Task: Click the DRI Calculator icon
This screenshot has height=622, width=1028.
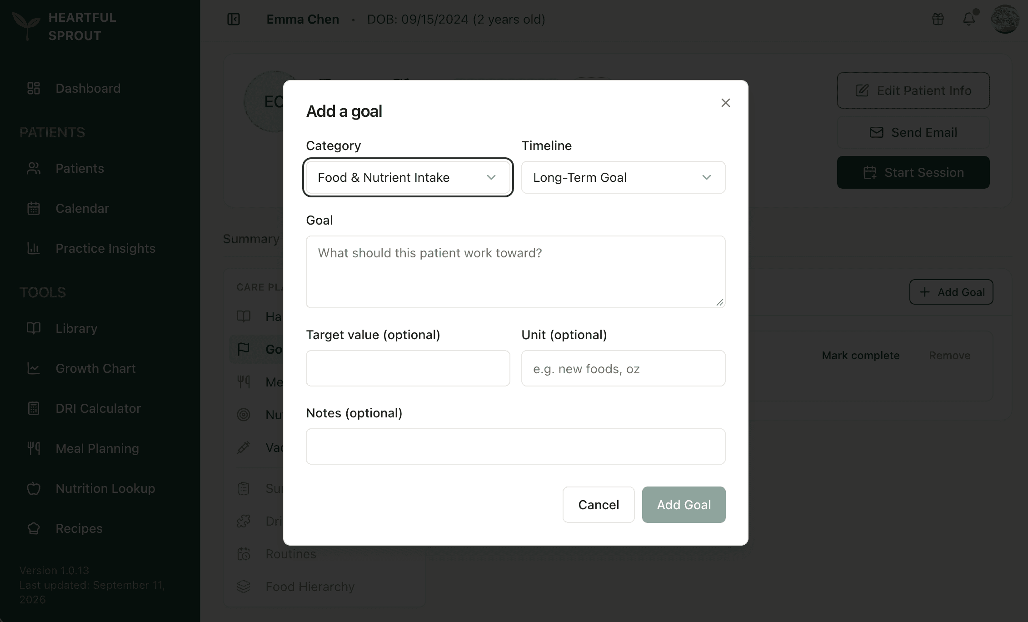Action: [34, 408]
